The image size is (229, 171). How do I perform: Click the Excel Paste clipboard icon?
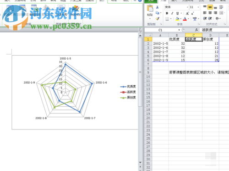(150, 8)
